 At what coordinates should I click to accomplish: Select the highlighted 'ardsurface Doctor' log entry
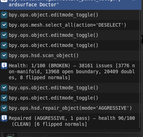[x=70, y=5]
